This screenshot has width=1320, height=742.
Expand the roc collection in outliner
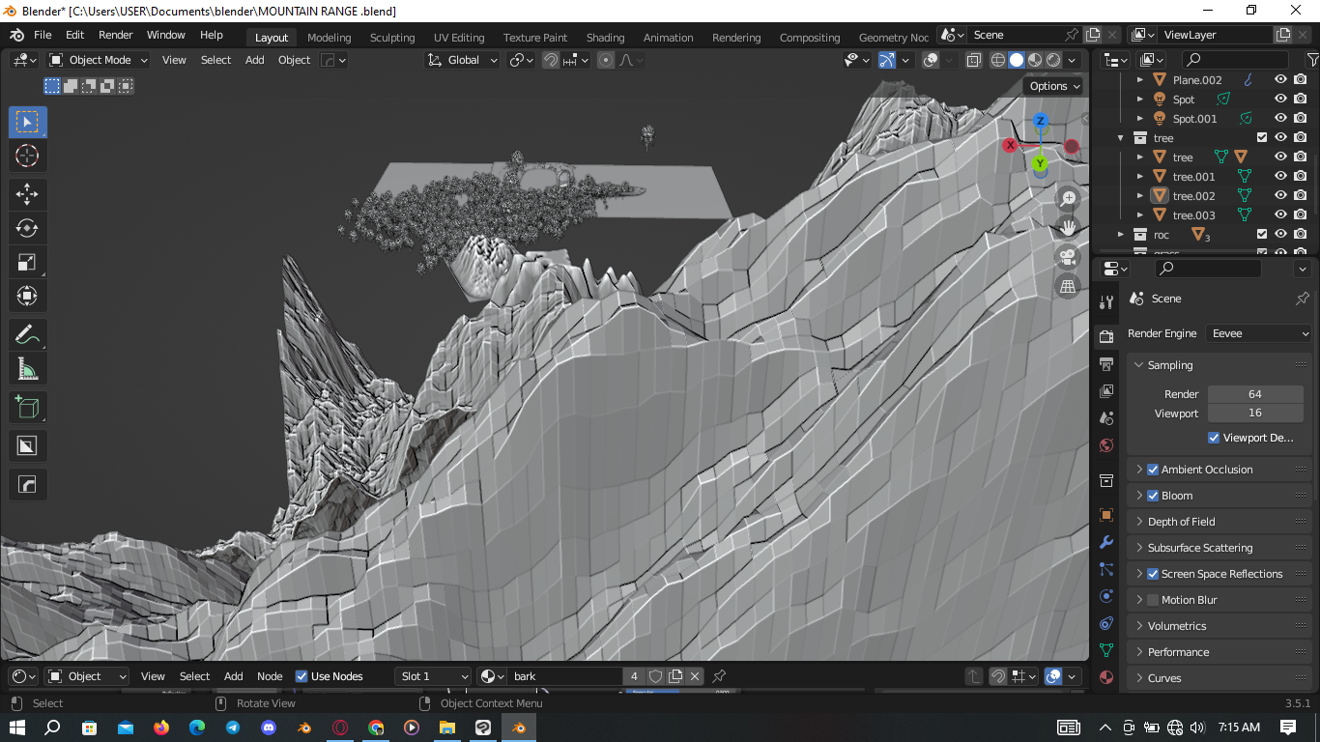pyautogui.click(x=1121, y=235)
